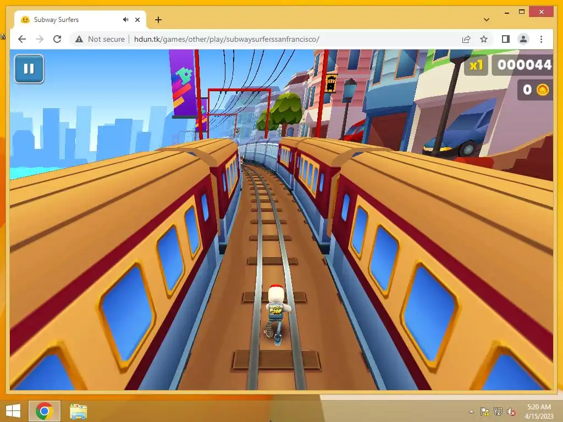Click the 000044 score counter
This screenshot has height=422, width=563.
click(523, 65)
